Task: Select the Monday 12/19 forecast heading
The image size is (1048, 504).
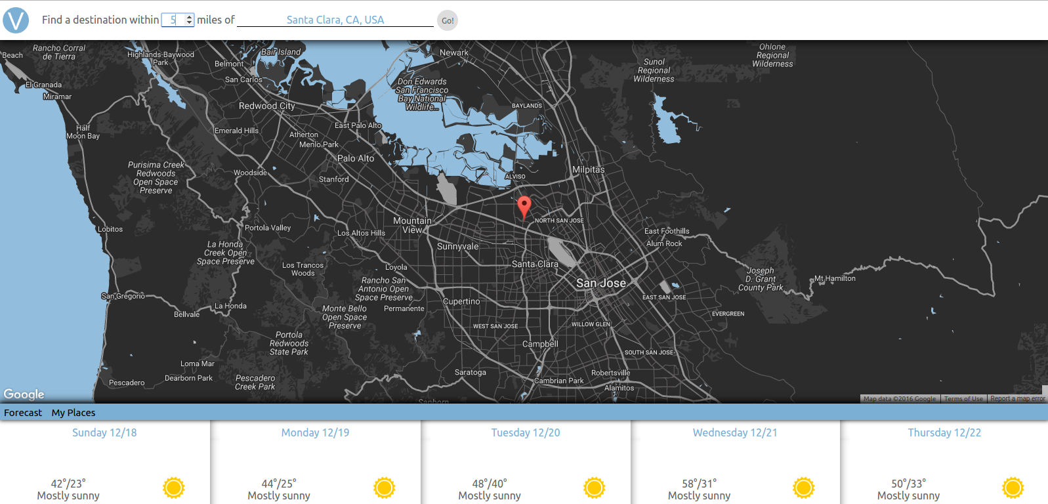Action: coord(315,432)
